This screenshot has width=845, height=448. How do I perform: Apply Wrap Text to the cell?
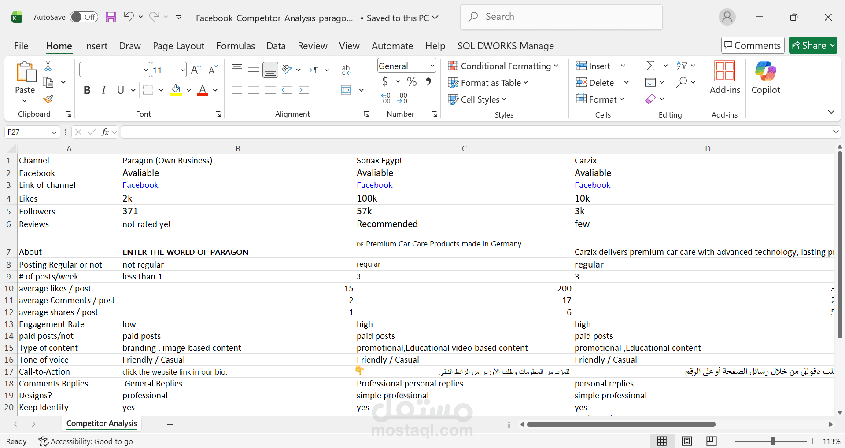coord(347,70)
